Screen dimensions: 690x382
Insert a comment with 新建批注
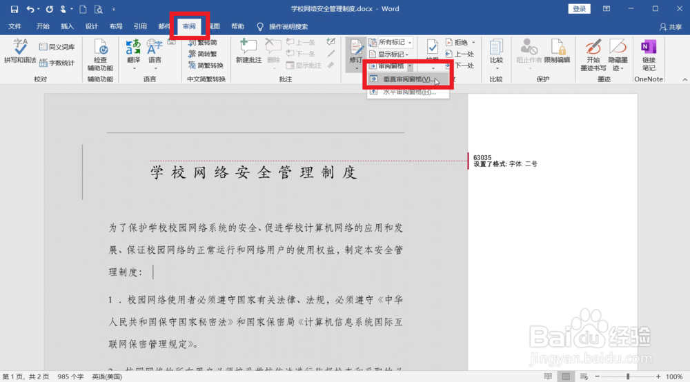[248, 51]
